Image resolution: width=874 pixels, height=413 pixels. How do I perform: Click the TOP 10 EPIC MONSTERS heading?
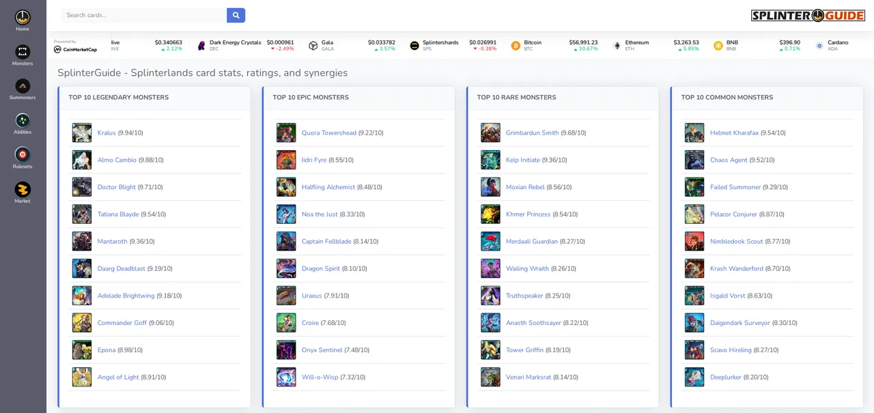point(311,98)
